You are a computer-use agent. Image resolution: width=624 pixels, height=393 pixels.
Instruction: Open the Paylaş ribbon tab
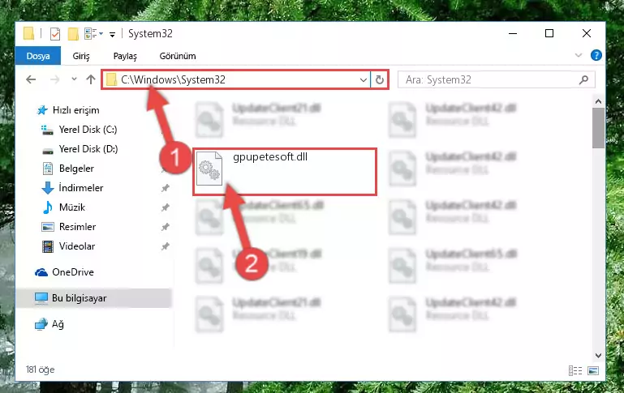(x=125, y=56)
